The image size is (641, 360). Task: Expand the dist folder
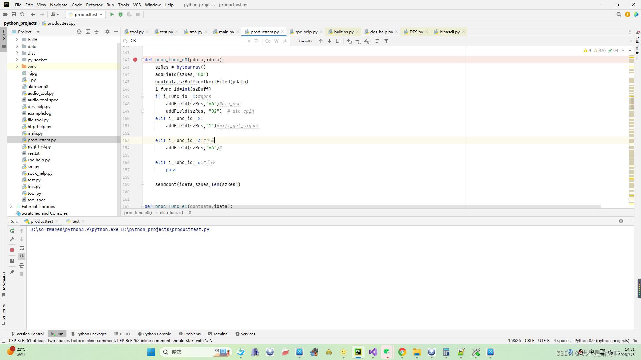(x=17, y=53)
